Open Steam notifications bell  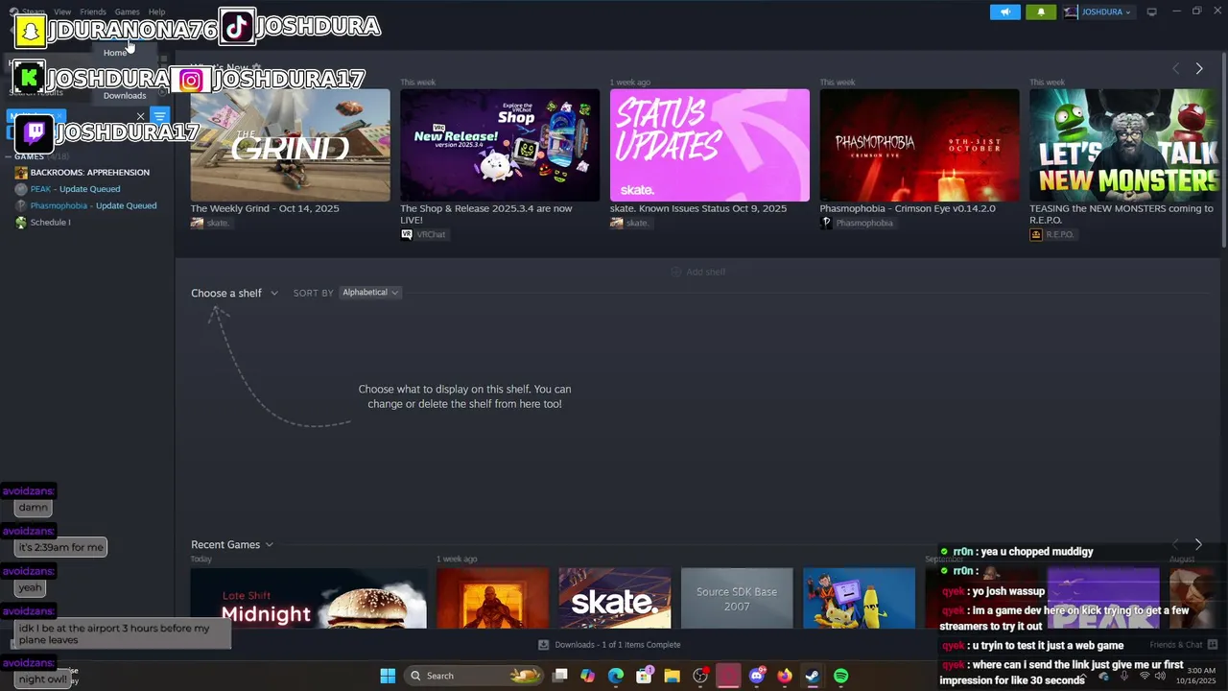[1041, 12]
